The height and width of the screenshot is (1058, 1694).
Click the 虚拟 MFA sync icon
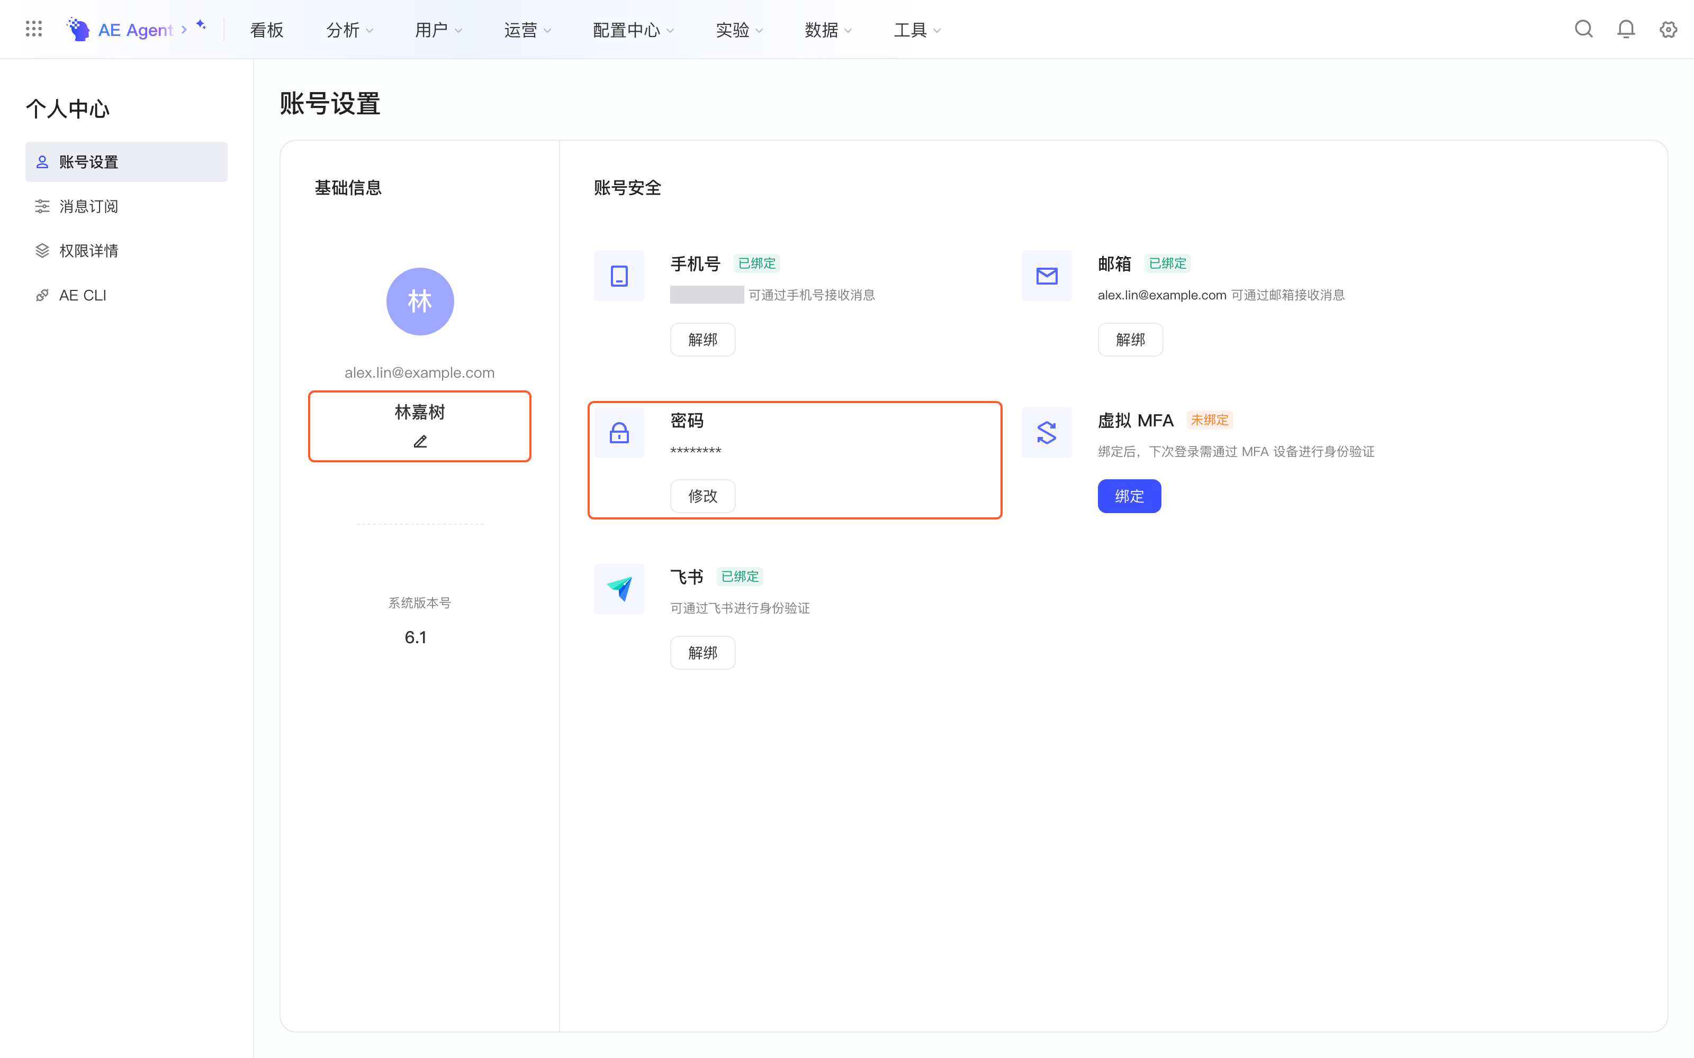click(1047, 433)
